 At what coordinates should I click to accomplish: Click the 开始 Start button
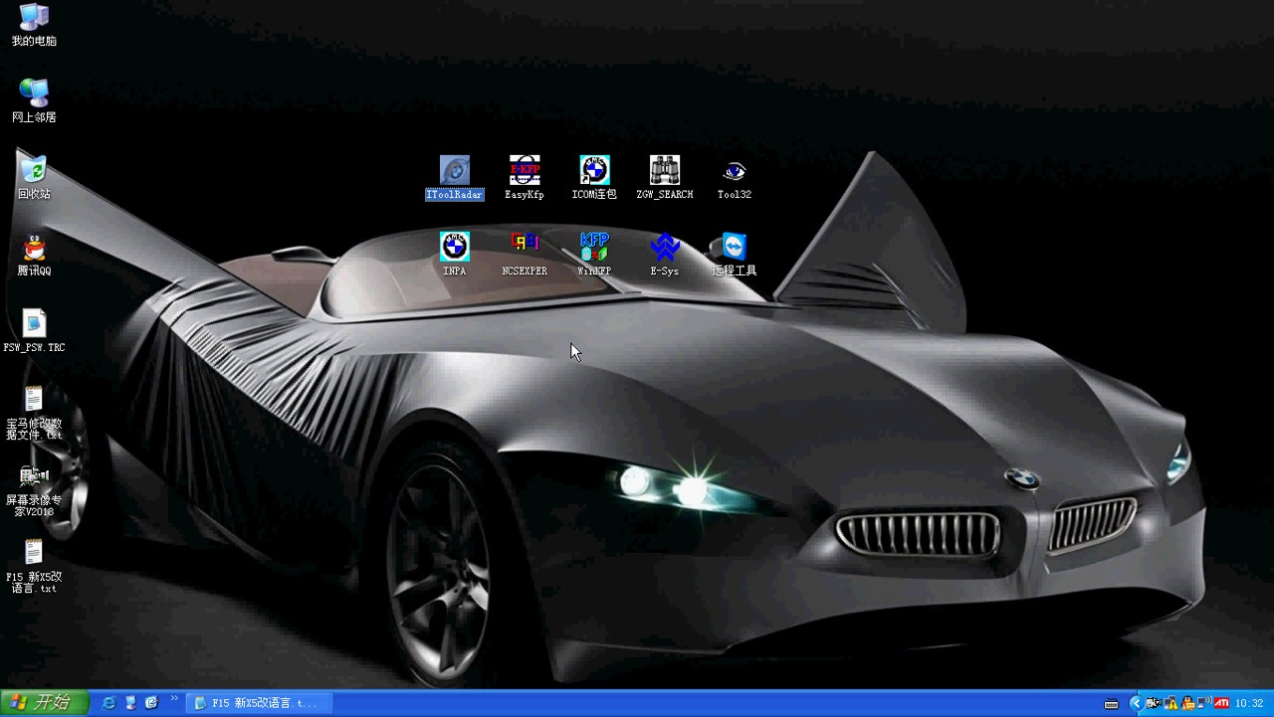coord(45,703)
